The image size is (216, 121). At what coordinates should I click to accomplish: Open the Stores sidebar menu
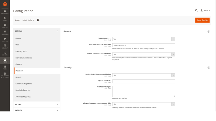click(5, 61)
